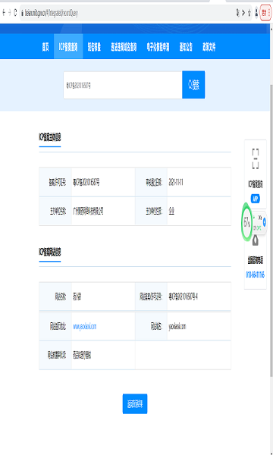Click the browser forward arrow
Viewport: 273px width, 455px height.
point(10,12)
